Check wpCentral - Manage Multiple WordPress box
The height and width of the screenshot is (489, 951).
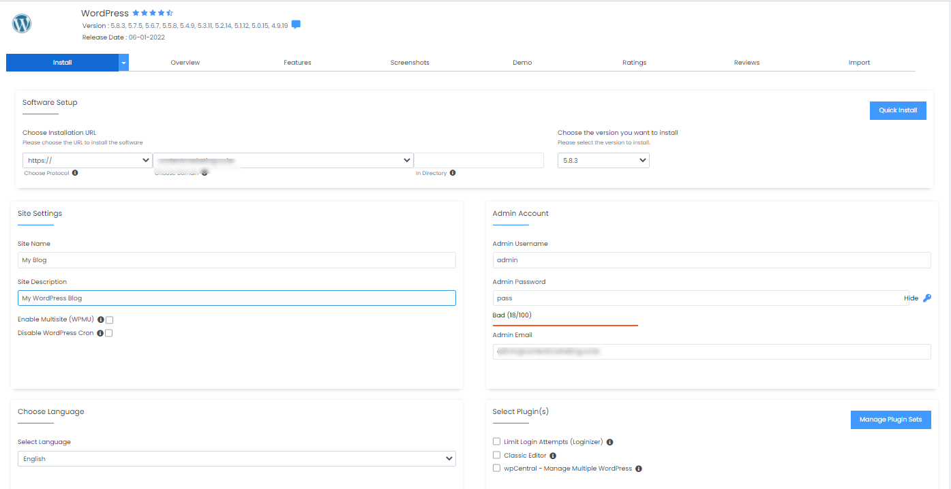click(496, 468)
